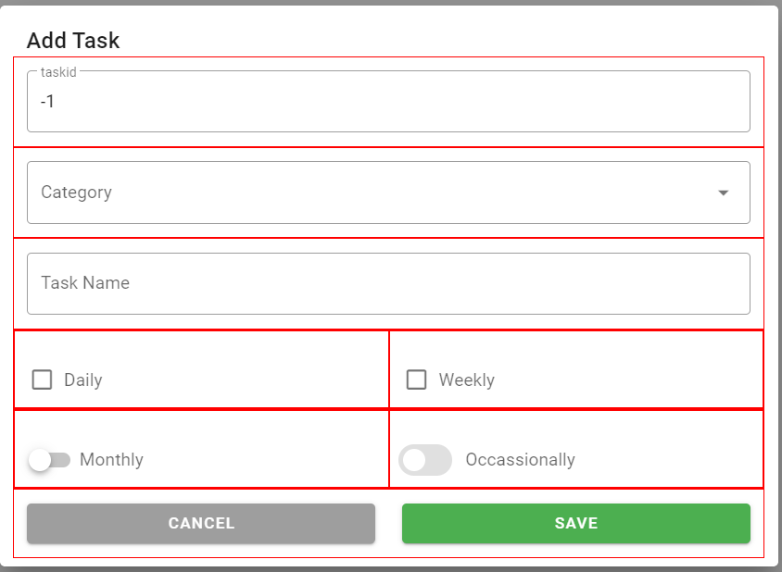Click the Task Name placeholder text

pos(85,283)
